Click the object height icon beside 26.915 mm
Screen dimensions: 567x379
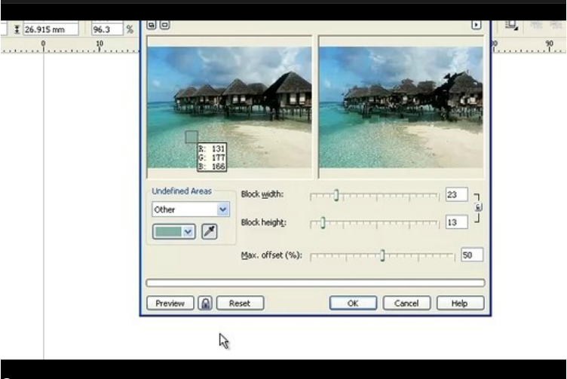click(x=17, y=29)
